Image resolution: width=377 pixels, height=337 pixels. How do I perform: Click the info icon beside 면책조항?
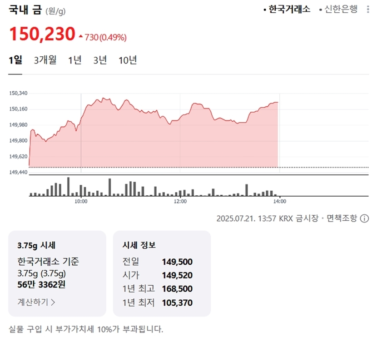click(x=364, y=218)
